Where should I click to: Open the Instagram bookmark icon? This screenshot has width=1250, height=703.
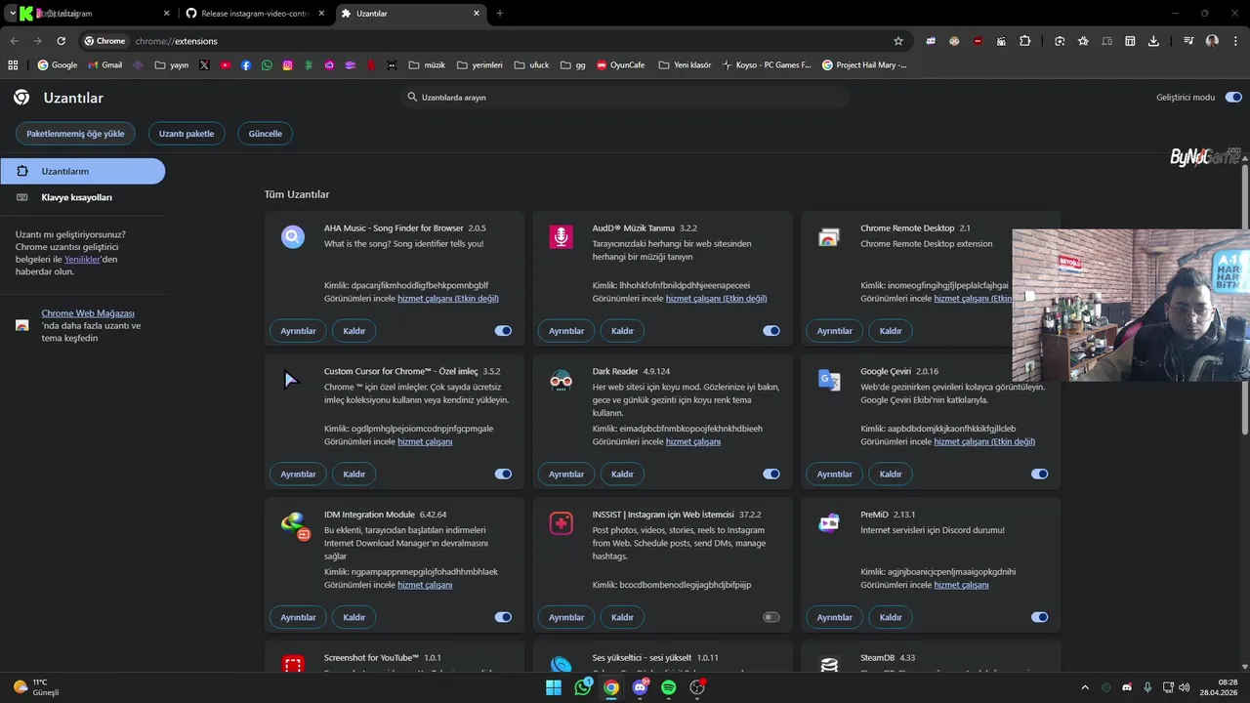[x=287, y=65]
